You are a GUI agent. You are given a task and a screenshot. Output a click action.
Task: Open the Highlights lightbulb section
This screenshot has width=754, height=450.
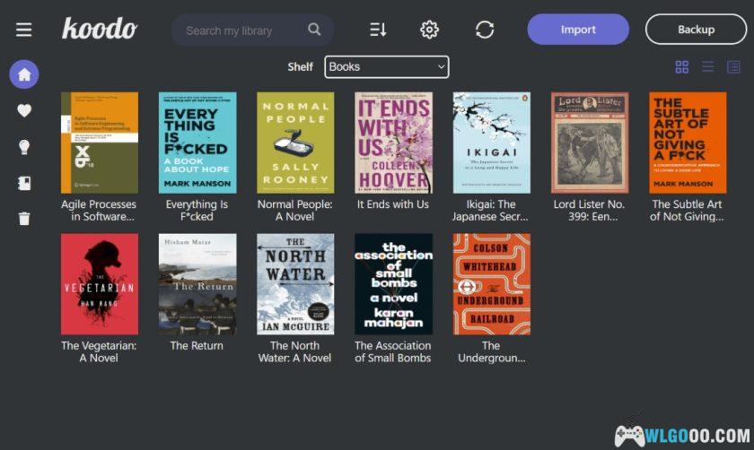pyautogui.click(x=24, y=147)
